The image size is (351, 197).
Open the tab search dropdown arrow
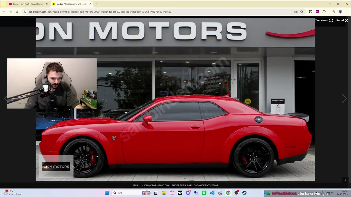(4, 4)
